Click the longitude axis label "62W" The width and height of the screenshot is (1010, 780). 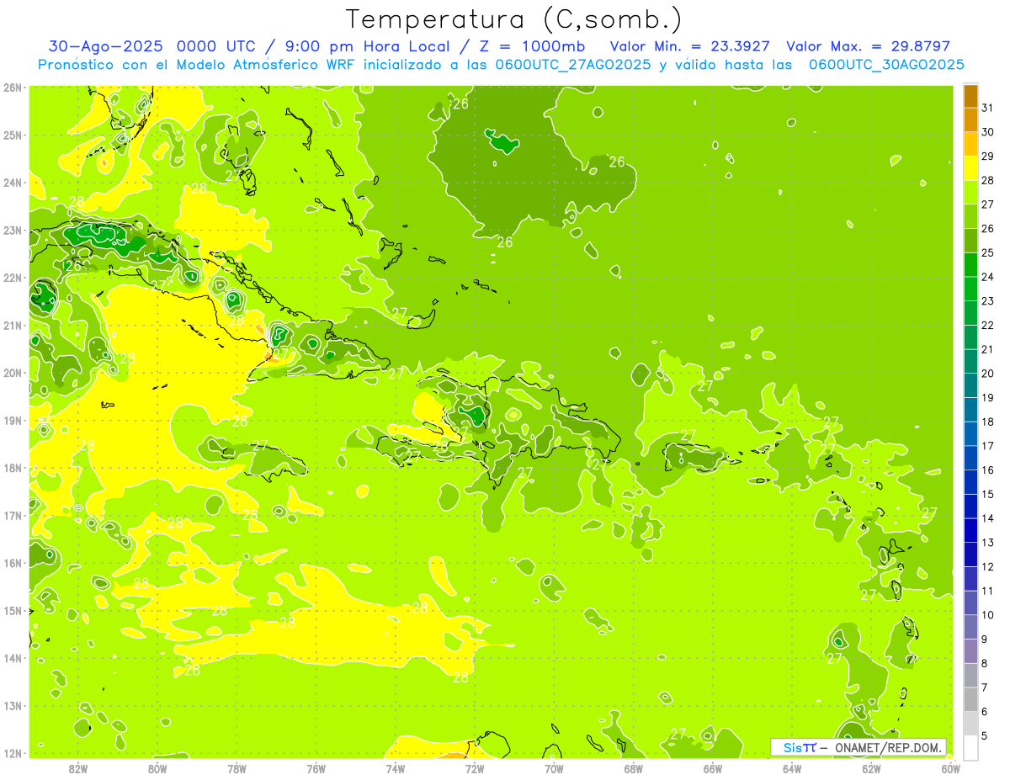pyautogui.click(x=871, y=768)
